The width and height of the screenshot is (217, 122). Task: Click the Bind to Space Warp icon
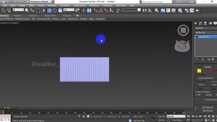tap(9, 11)
